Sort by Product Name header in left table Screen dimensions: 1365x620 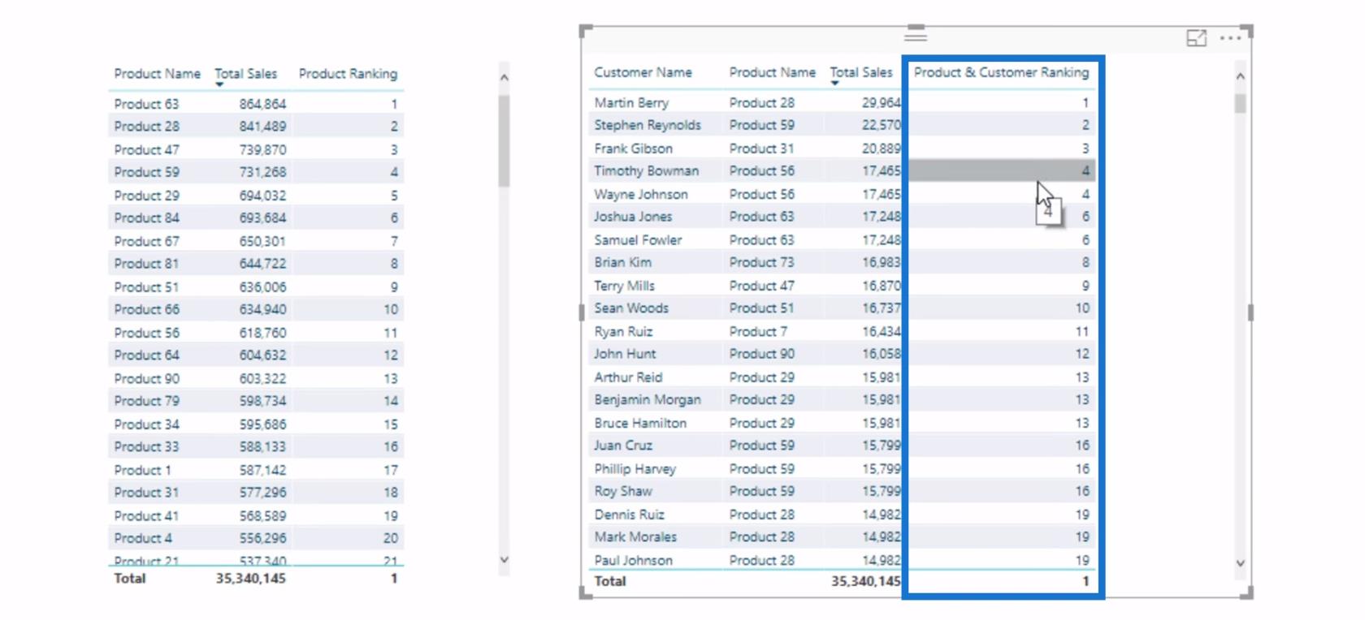click(x=157, y=74)
